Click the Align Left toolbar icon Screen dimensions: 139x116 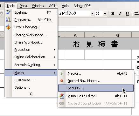136,14
